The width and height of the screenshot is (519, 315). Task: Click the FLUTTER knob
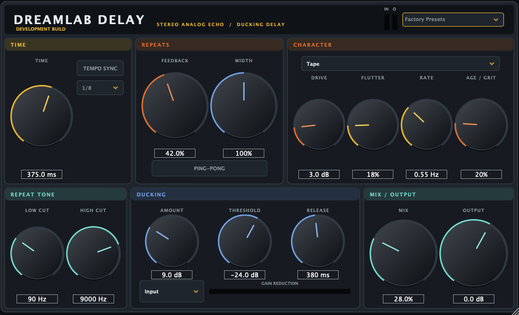pyautogui.click(x=373, y=125)
